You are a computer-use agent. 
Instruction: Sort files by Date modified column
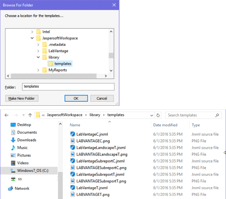coord(165,125)
